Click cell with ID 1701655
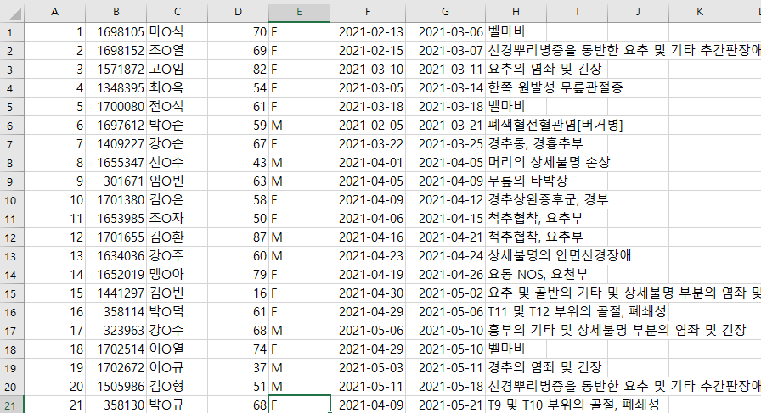Viewport: 761px width, 413px height. tap(116, 237)
